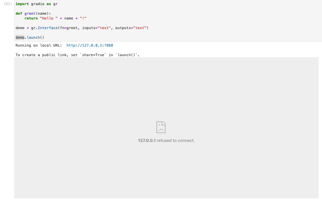Click the greet function name
This screenshot has width=322, height=204.
pyautogui.click(x=30, y=13)
